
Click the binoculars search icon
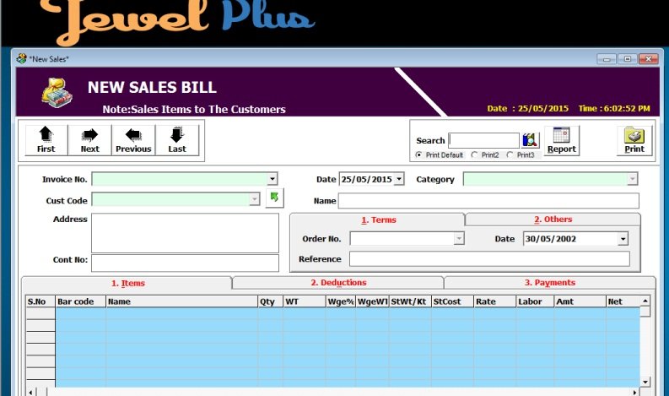[x=530, y=140]
